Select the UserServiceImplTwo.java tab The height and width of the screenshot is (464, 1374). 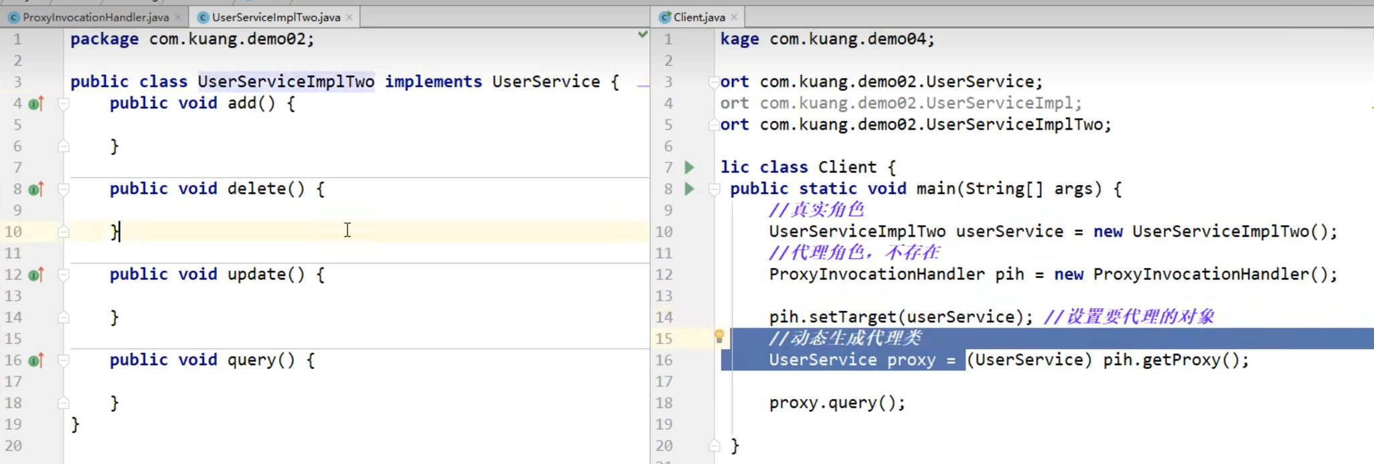[x=275, y=17]
